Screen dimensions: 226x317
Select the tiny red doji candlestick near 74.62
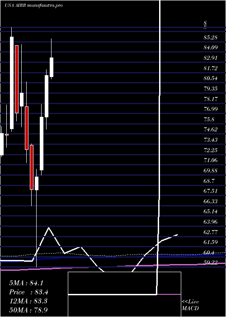pyautogui.click(x=7, y=134)
